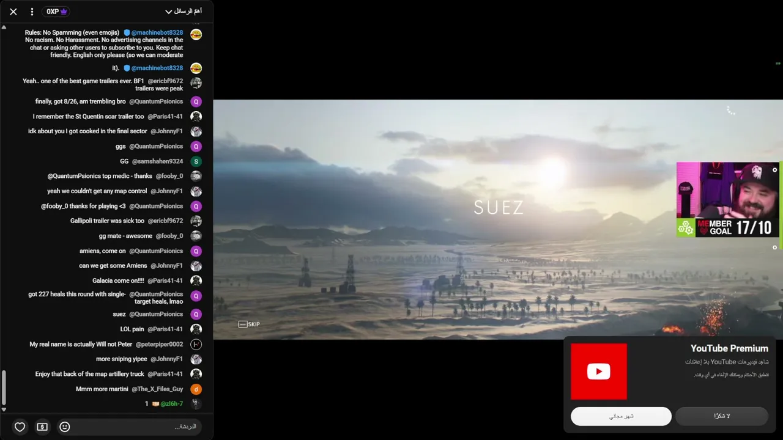Click avatar beside 'amiens, come on' message
This screenshot has width=783, height=440.
pos(196,251)
